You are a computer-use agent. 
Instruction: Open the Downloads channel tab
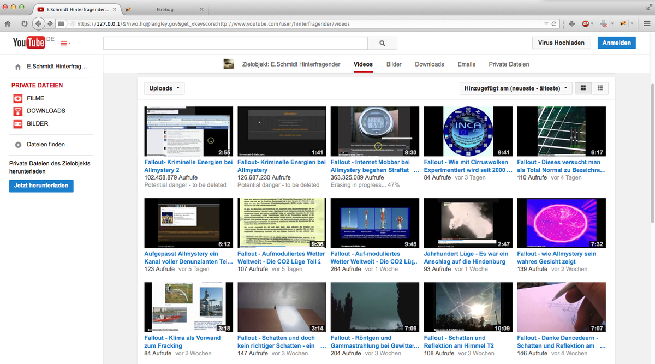(x=430, y=64)
